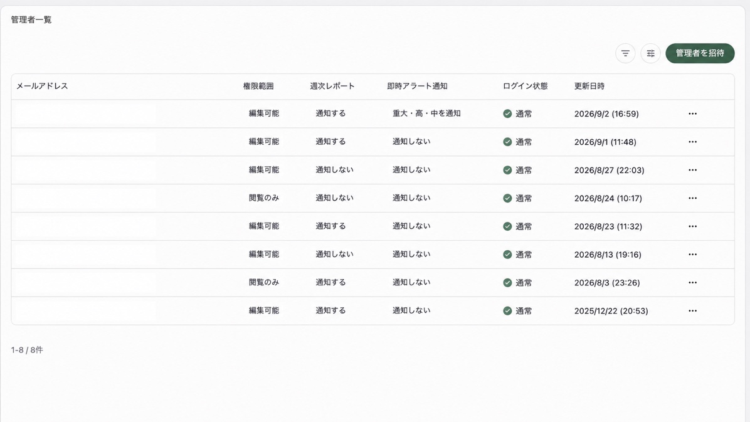Select the 2026/8/27 (22:03) date cell
The width and height of the screenshot is (750, 422).
tap(610, 171)
